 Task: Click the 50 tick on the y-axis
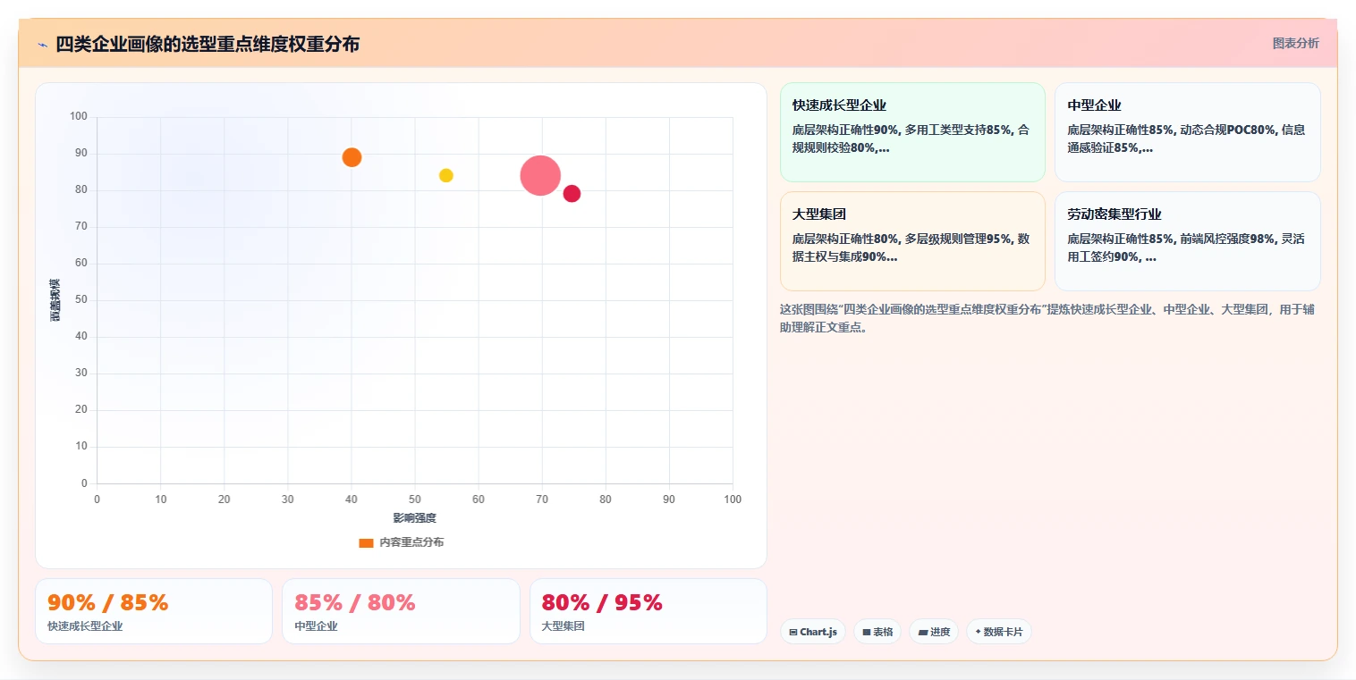pyautogui.click(x=81, y=300)
